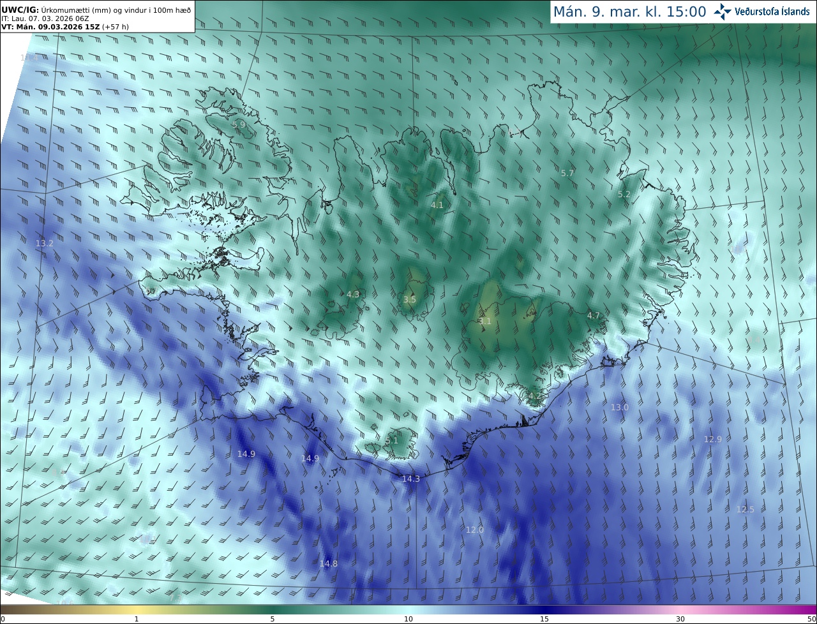Click the 14.3 value on the south coast

click(411, 479)
